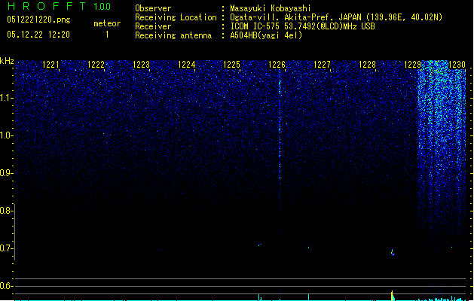Click the version number 1.00
Viewport: 474px width, 301px height.
pyautogui.click(x=102, y=7)
